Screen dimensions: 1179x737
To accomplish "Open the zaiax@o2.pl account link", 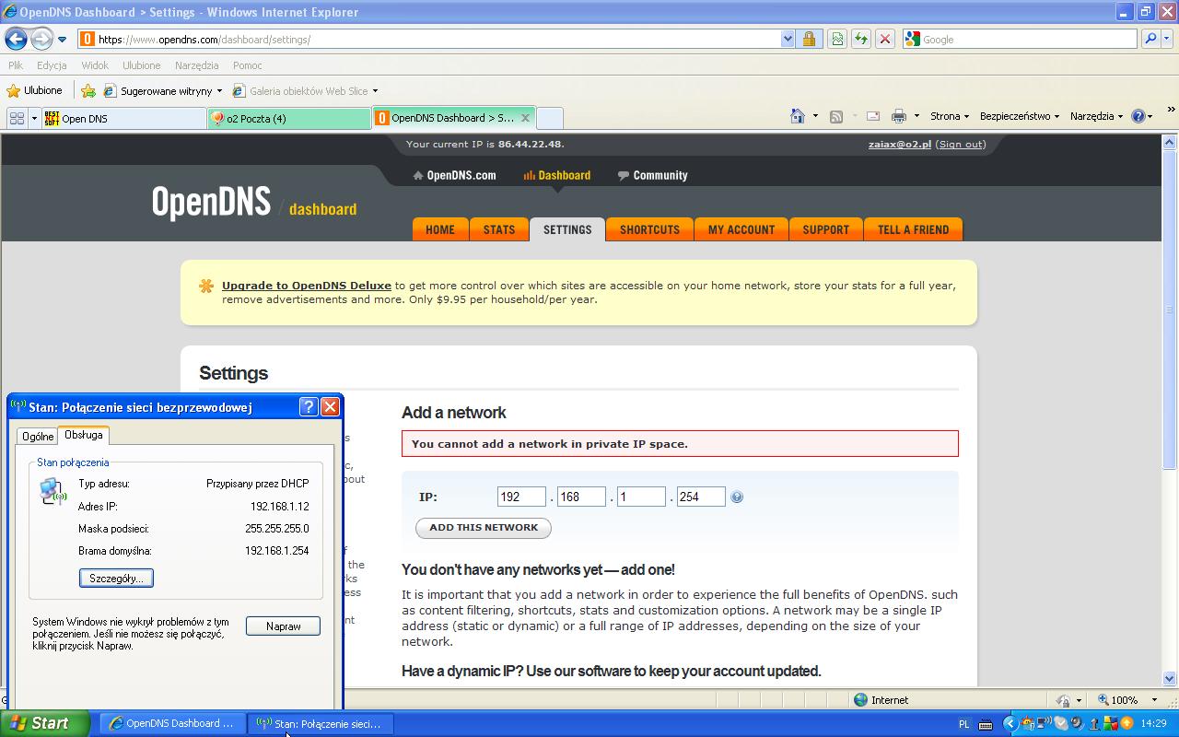I will click(900, 144).
